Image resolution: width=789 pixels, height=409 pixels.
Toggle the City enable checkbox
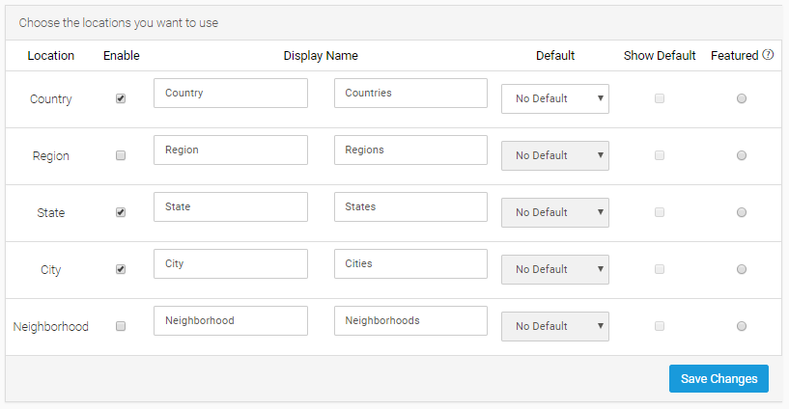(x=121, y=269)
